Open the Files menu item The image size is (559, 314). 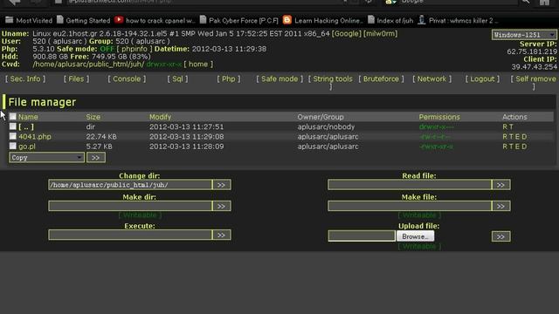pyautogui.click(x=76, y=78)
